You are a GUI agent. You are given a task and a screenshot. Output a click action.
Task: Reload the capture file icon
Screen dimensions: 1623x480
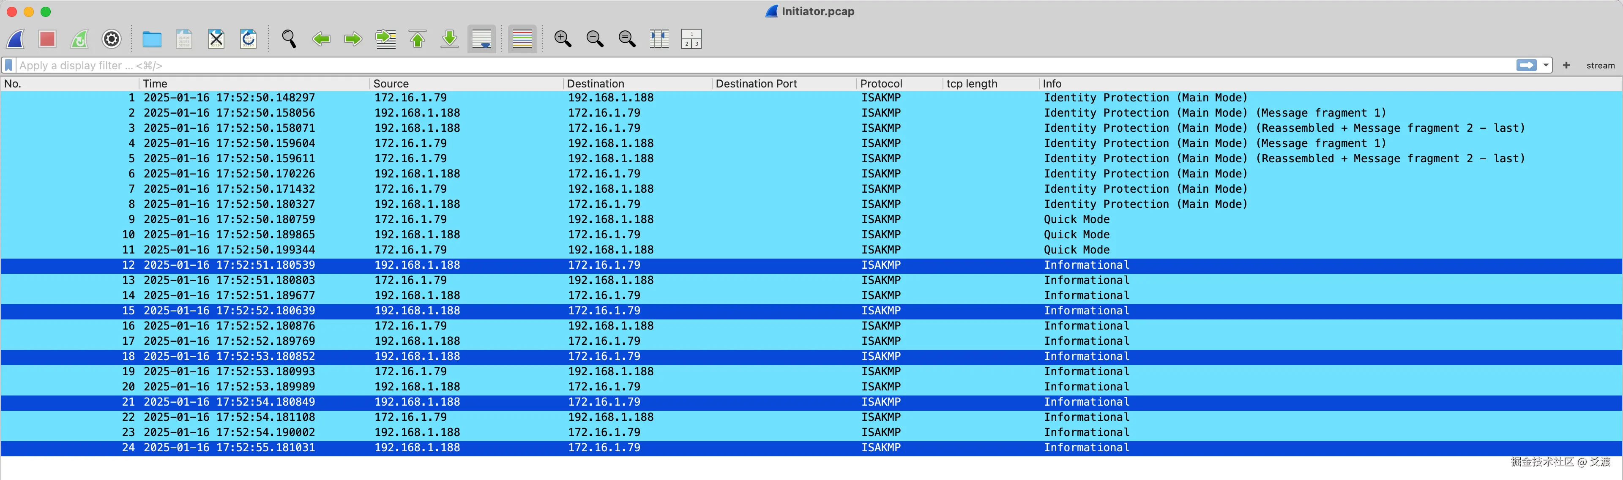point(248,39)
